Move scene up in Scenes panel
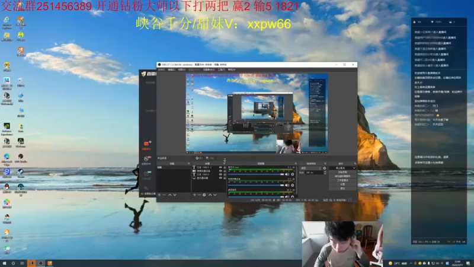The height and width of the screenshot is (267, 474). coord(170,195)
